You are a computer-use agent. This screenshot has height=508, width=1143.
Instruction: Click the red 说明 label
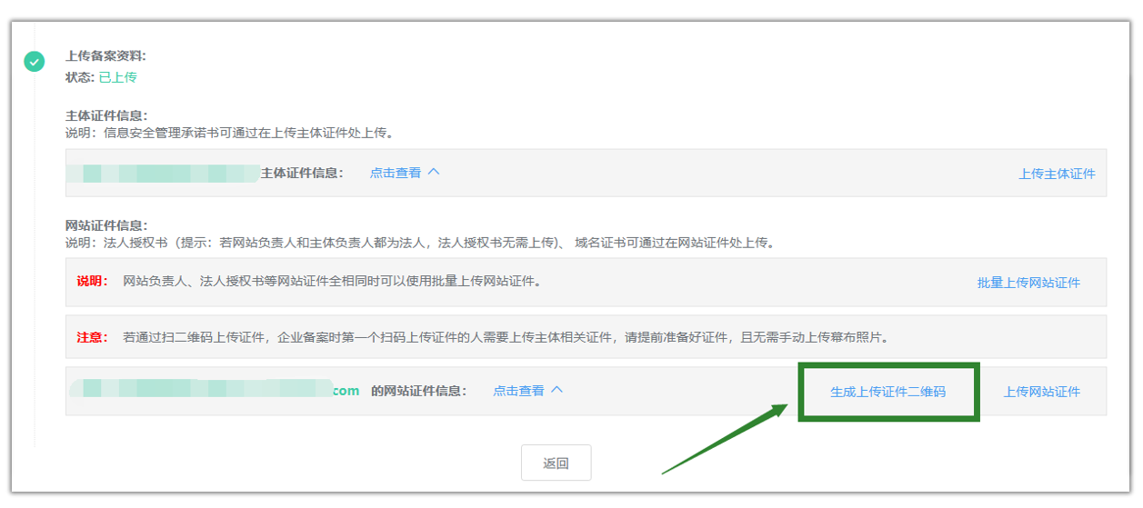[93, 282]
